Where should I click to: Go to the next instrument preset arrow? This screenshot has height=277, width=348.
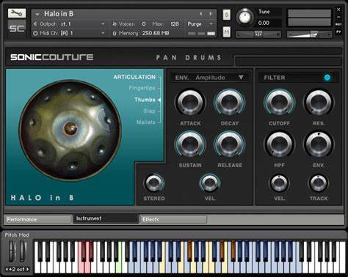click(x=211, y=14)
